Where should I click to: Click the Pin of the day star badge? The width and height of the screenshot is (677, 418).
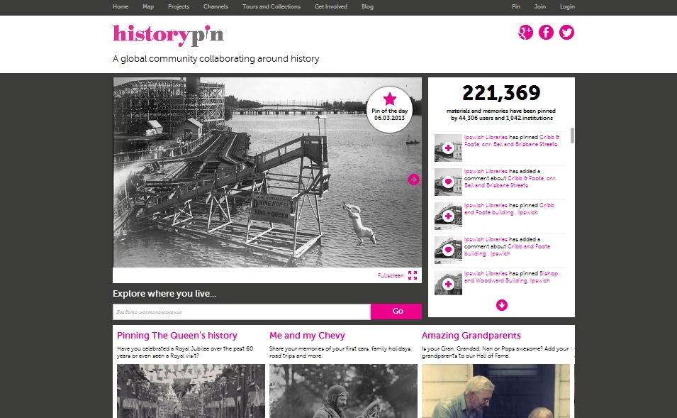[389, 109]
